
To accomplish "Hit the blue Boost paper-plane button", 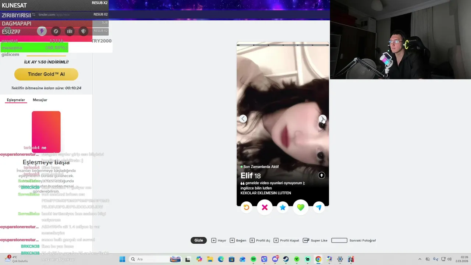I will tap(319, 207).
